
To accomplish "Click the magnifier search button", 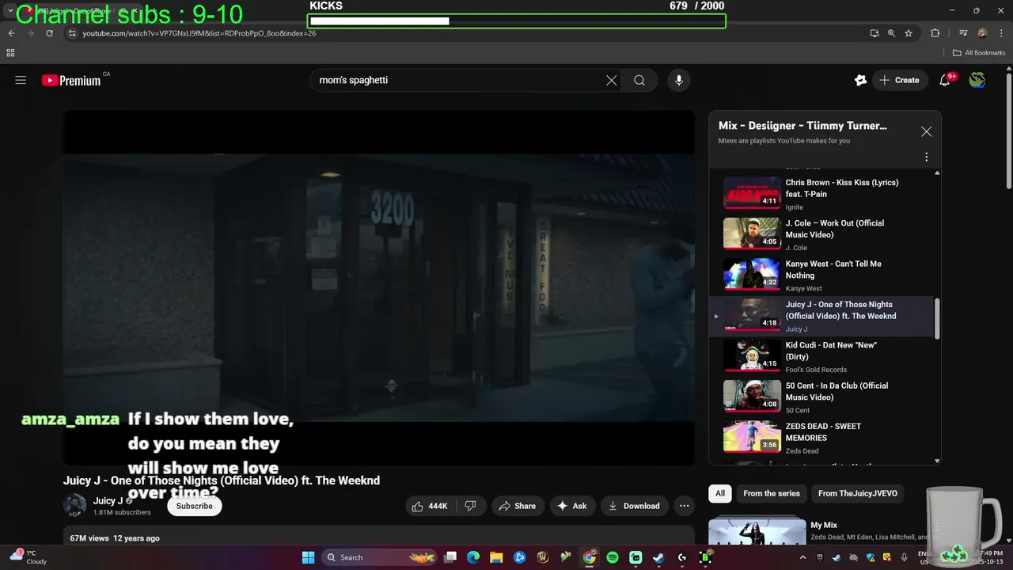I will coord(639,80).
